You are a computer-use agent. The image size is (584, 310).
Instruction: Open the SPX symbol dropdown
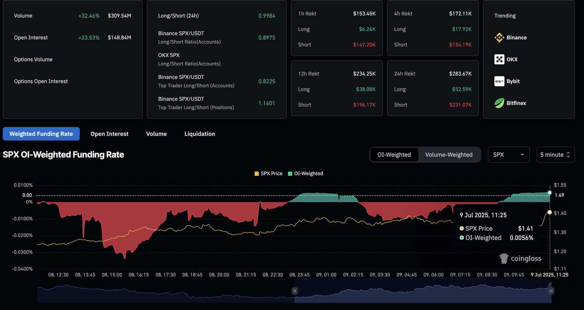[508, 155]
